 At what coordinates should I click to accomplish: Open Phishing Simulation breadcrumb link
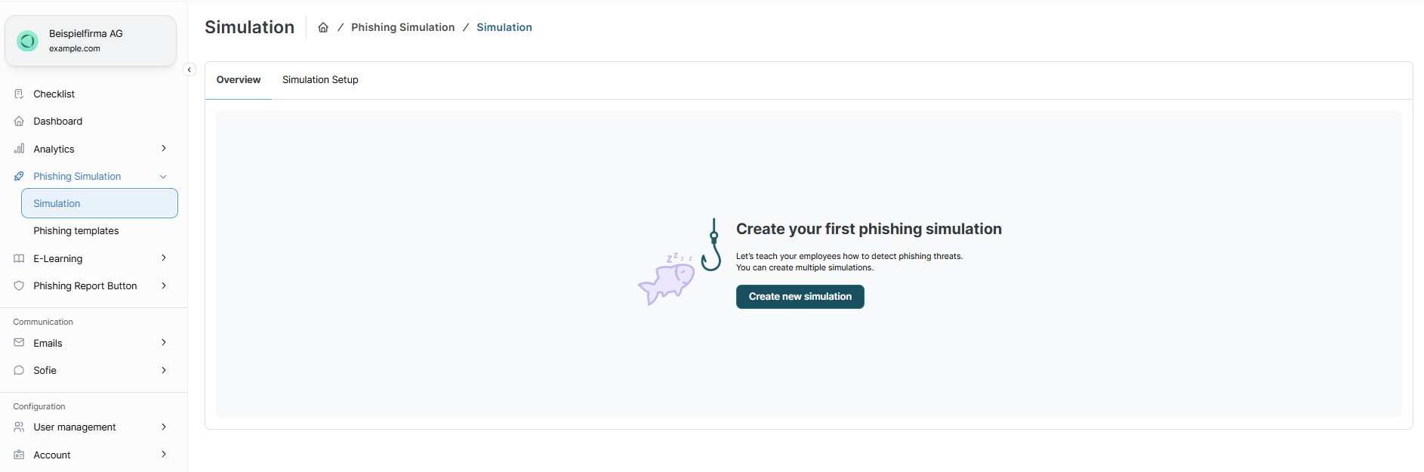pyautogui.click(x=402, y=27)
